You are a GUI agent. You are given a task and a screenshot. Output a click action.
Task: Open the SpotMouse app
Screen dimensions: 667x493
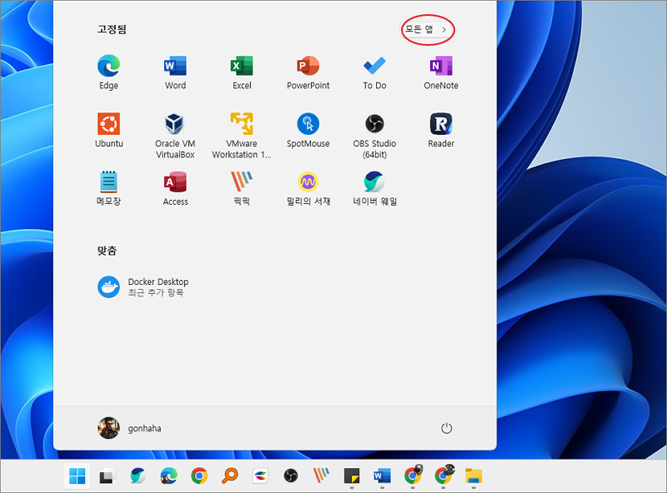308,131
